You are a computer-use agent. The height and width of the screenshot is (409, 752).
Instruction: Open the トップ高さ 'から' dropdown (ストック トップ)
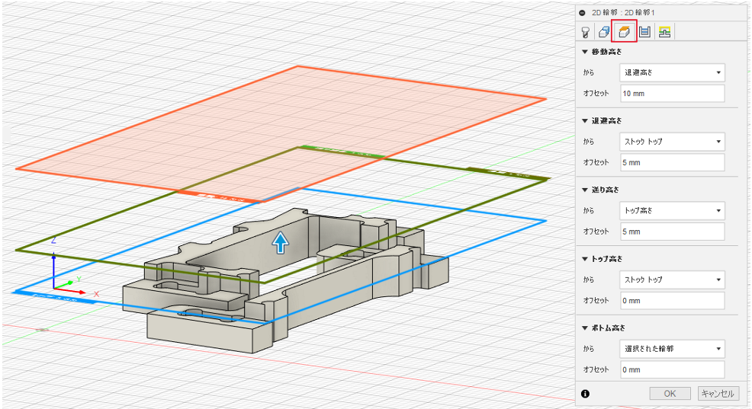pyautogui.click(x=672, y=280)
